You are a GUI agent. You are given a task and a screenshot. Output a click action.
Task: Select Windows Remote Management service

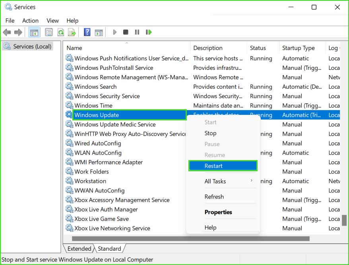131,77
